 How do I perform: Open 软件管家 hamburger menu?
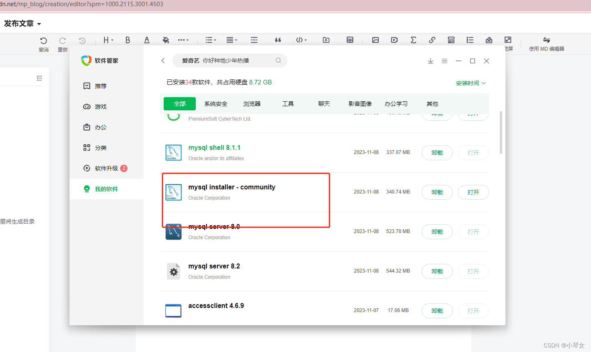point(445,61)
